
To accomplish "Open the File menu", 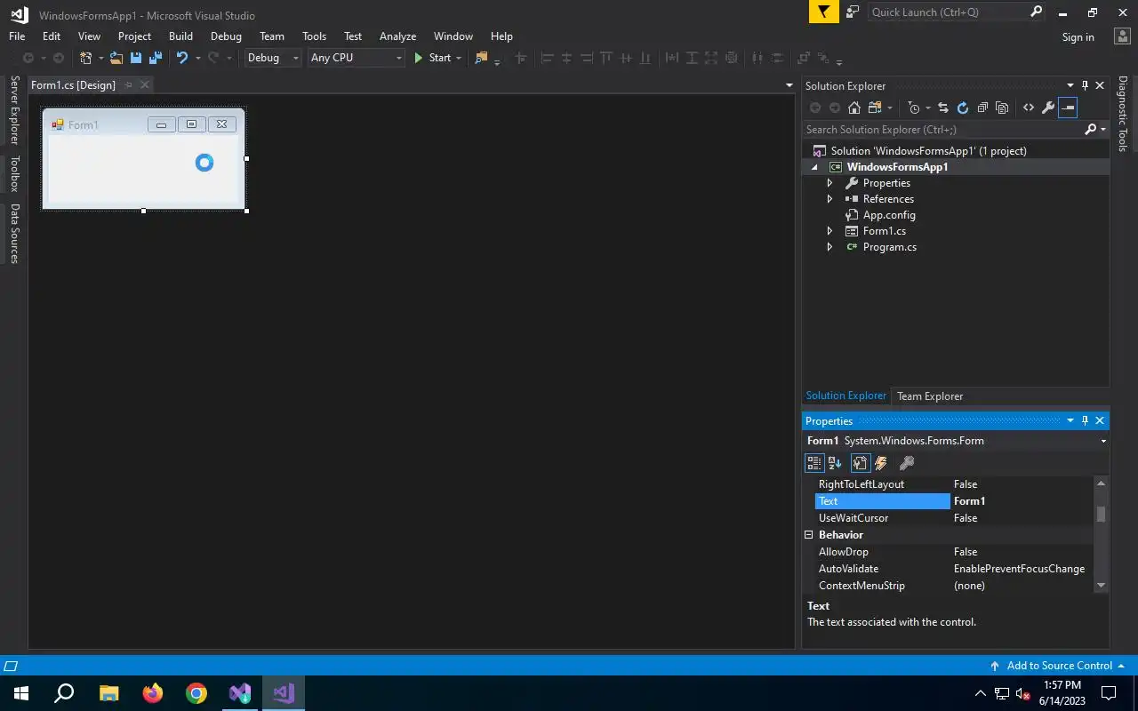I will (x=17, y=36).
